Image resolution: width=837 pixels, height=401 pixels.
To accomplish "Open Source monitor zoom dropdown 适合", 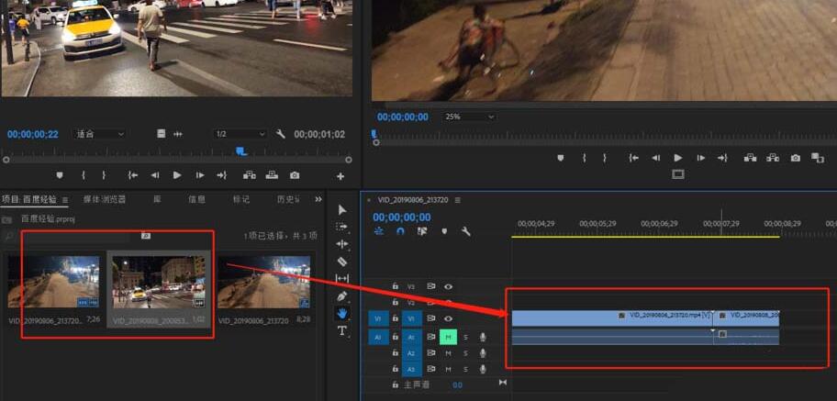I will 99,134.
